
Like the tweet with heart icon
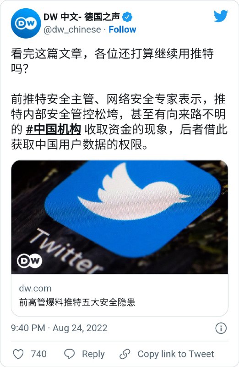point(18,354)
